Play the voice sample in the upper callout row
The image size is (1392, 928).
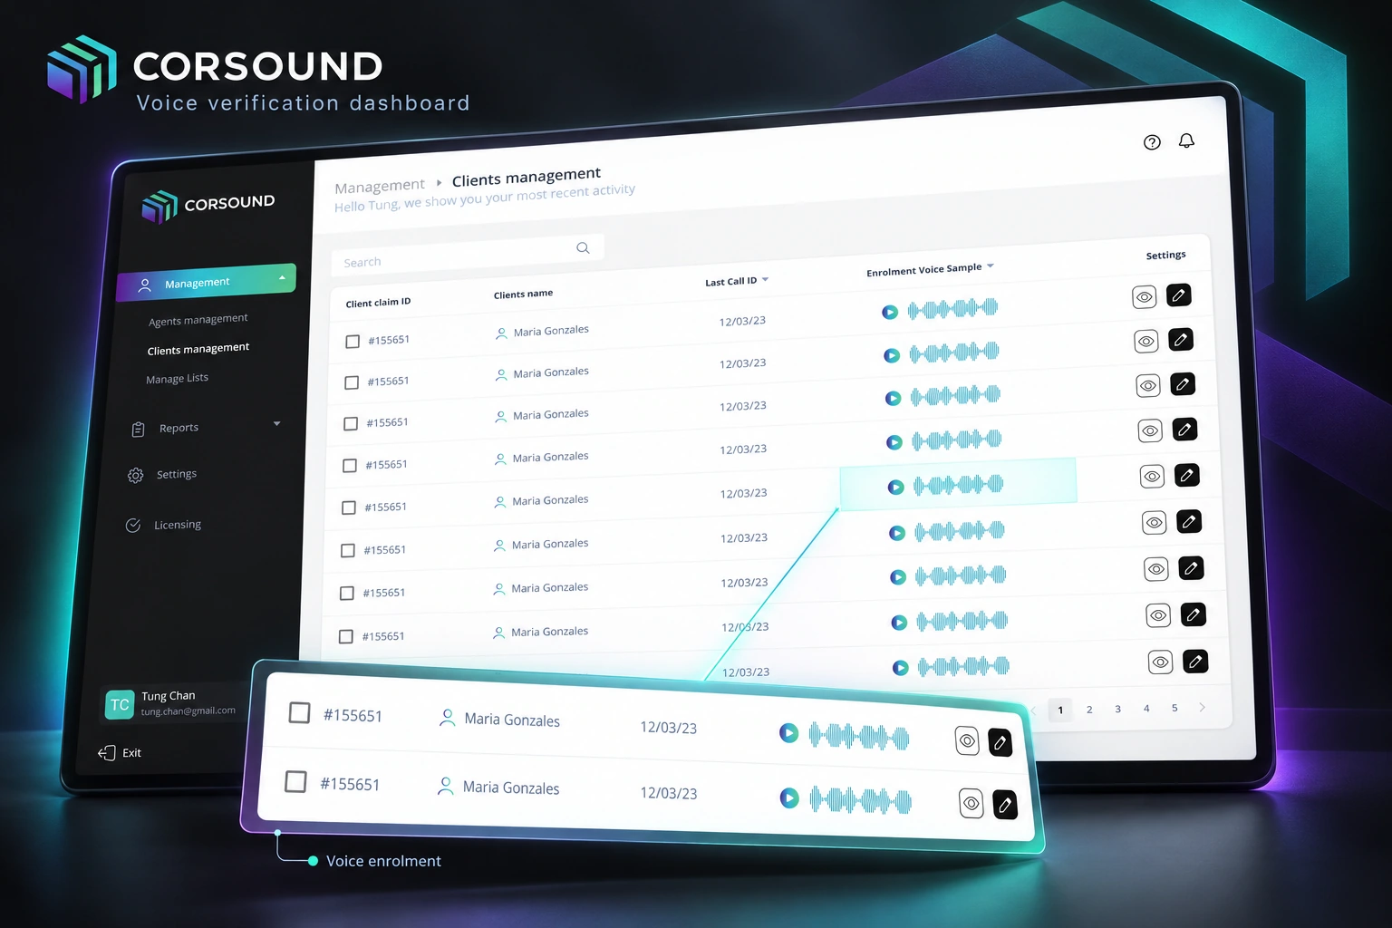coord(789,732)
